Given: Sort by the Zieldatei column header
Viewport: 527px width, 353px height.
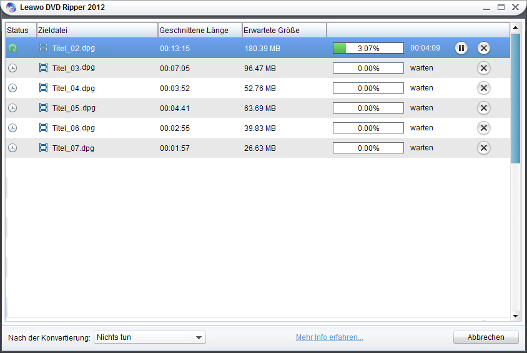Looking at the screenshot, I should point(97,30).
